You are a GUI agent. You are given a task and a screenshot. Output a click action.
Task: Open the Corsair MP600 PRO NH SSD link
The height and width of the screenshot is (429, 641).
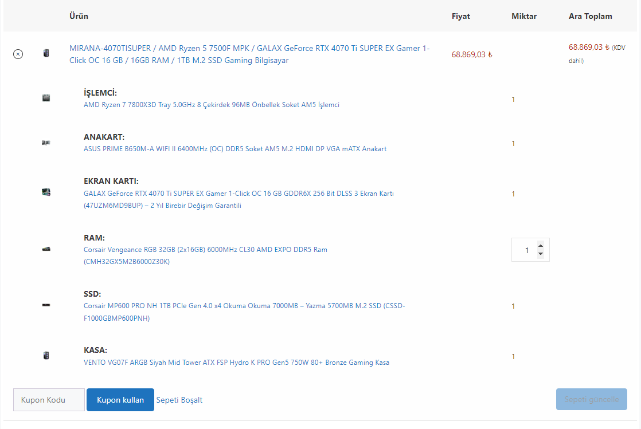[x=244, y=306]
